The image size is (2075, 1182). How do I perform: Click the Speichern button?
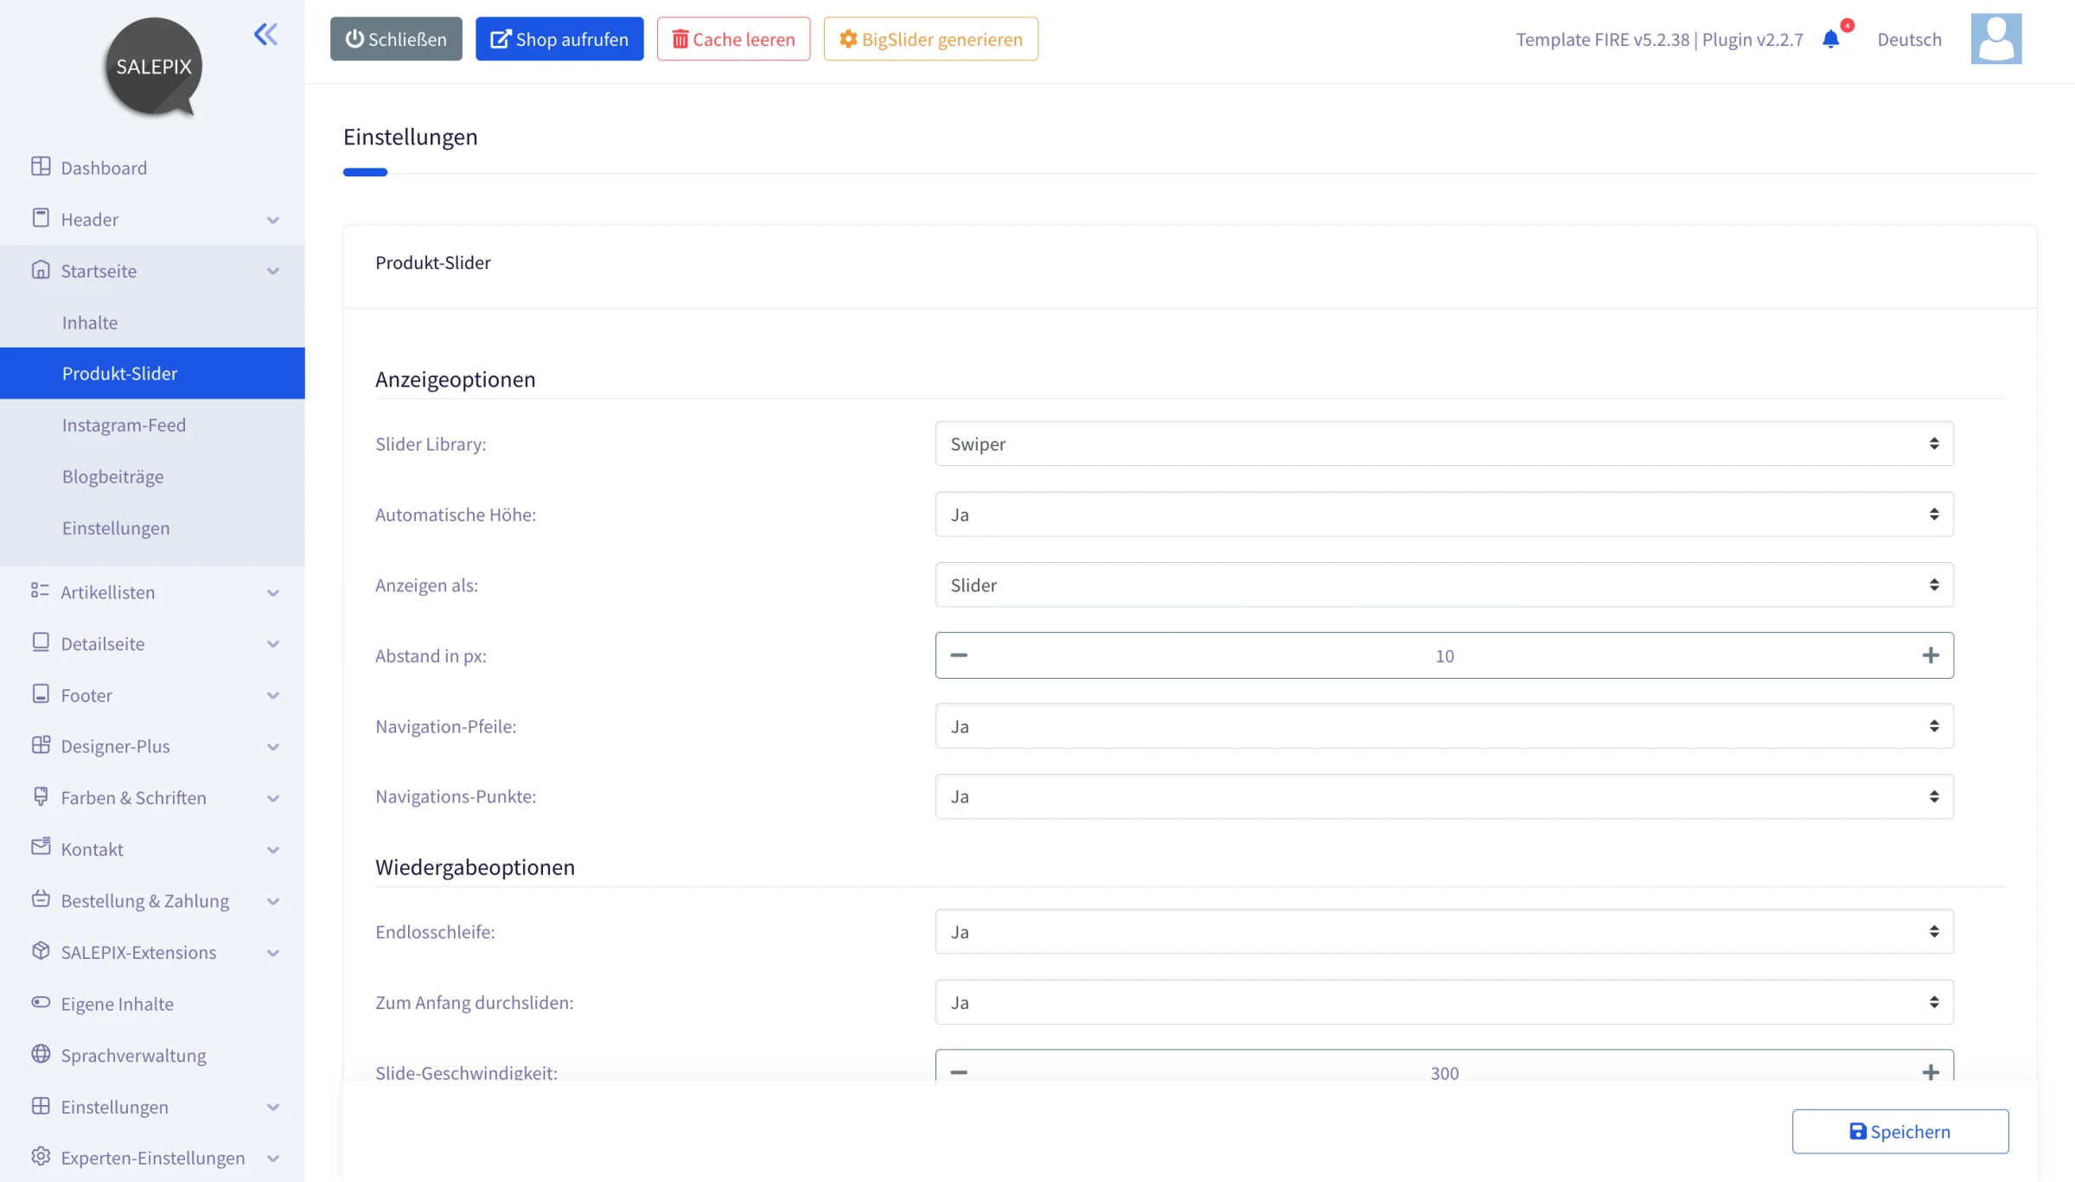tap(1899, 1131)
